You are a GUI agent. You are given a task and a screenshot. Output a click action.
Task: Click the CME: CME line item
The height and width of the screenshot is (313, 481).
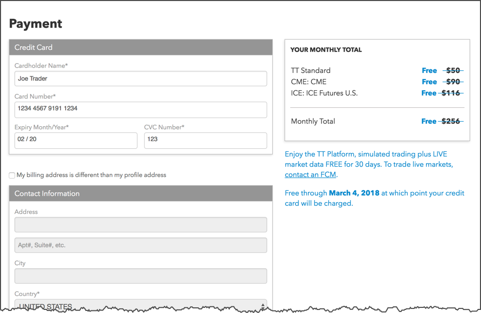click(x=377, y=82)
